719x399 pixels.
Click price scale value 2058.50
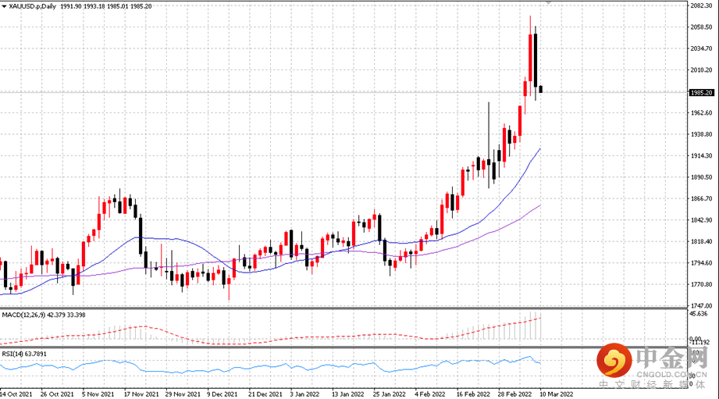(x=701, y=27)
